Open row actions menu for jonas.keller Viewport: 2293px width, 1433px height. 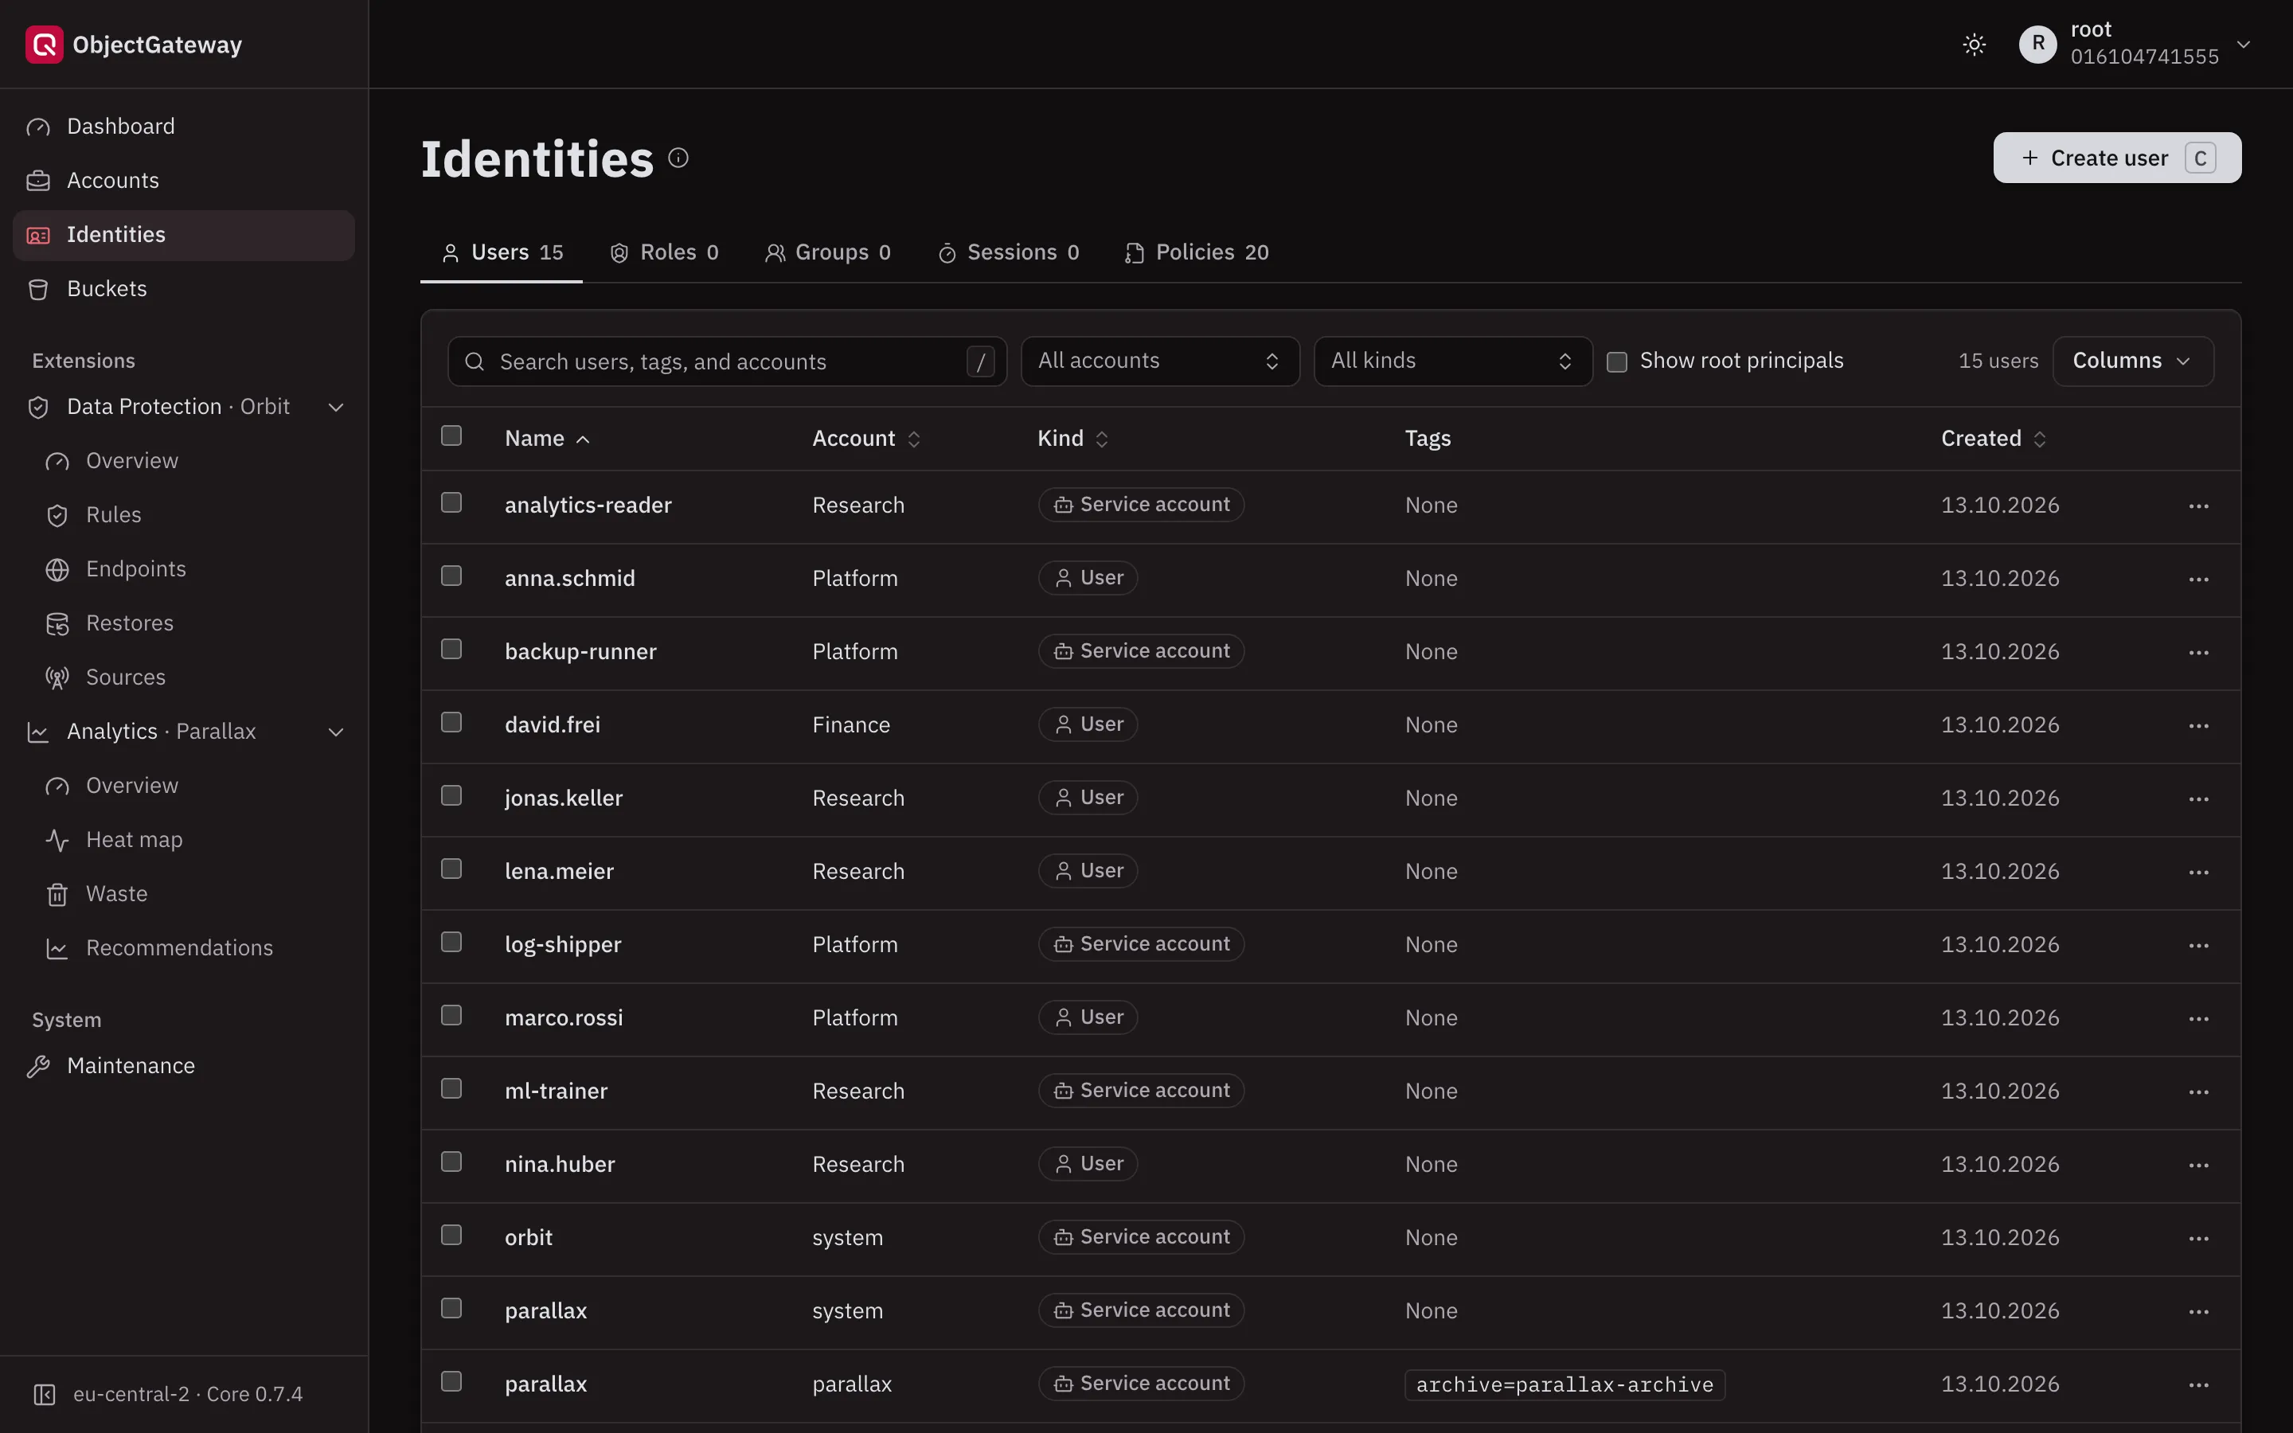click(x=2198, y=799)
